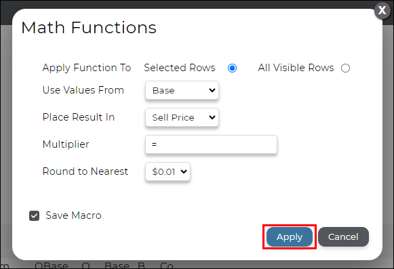
Task: Uncheck the Save Macro checkbox
Action: tap(34, 215)
